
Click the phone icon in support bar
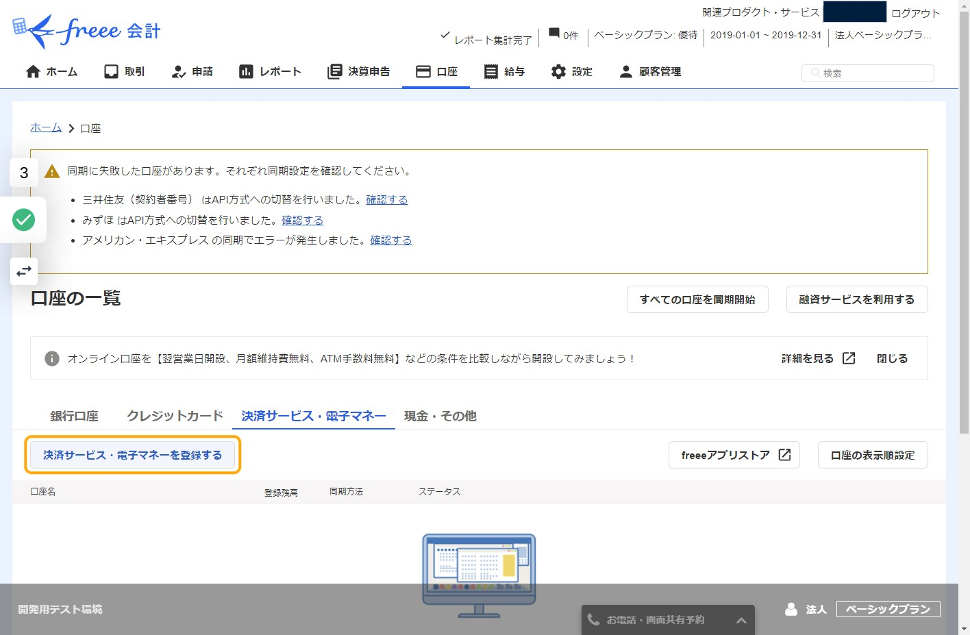[x=593, y=619]
